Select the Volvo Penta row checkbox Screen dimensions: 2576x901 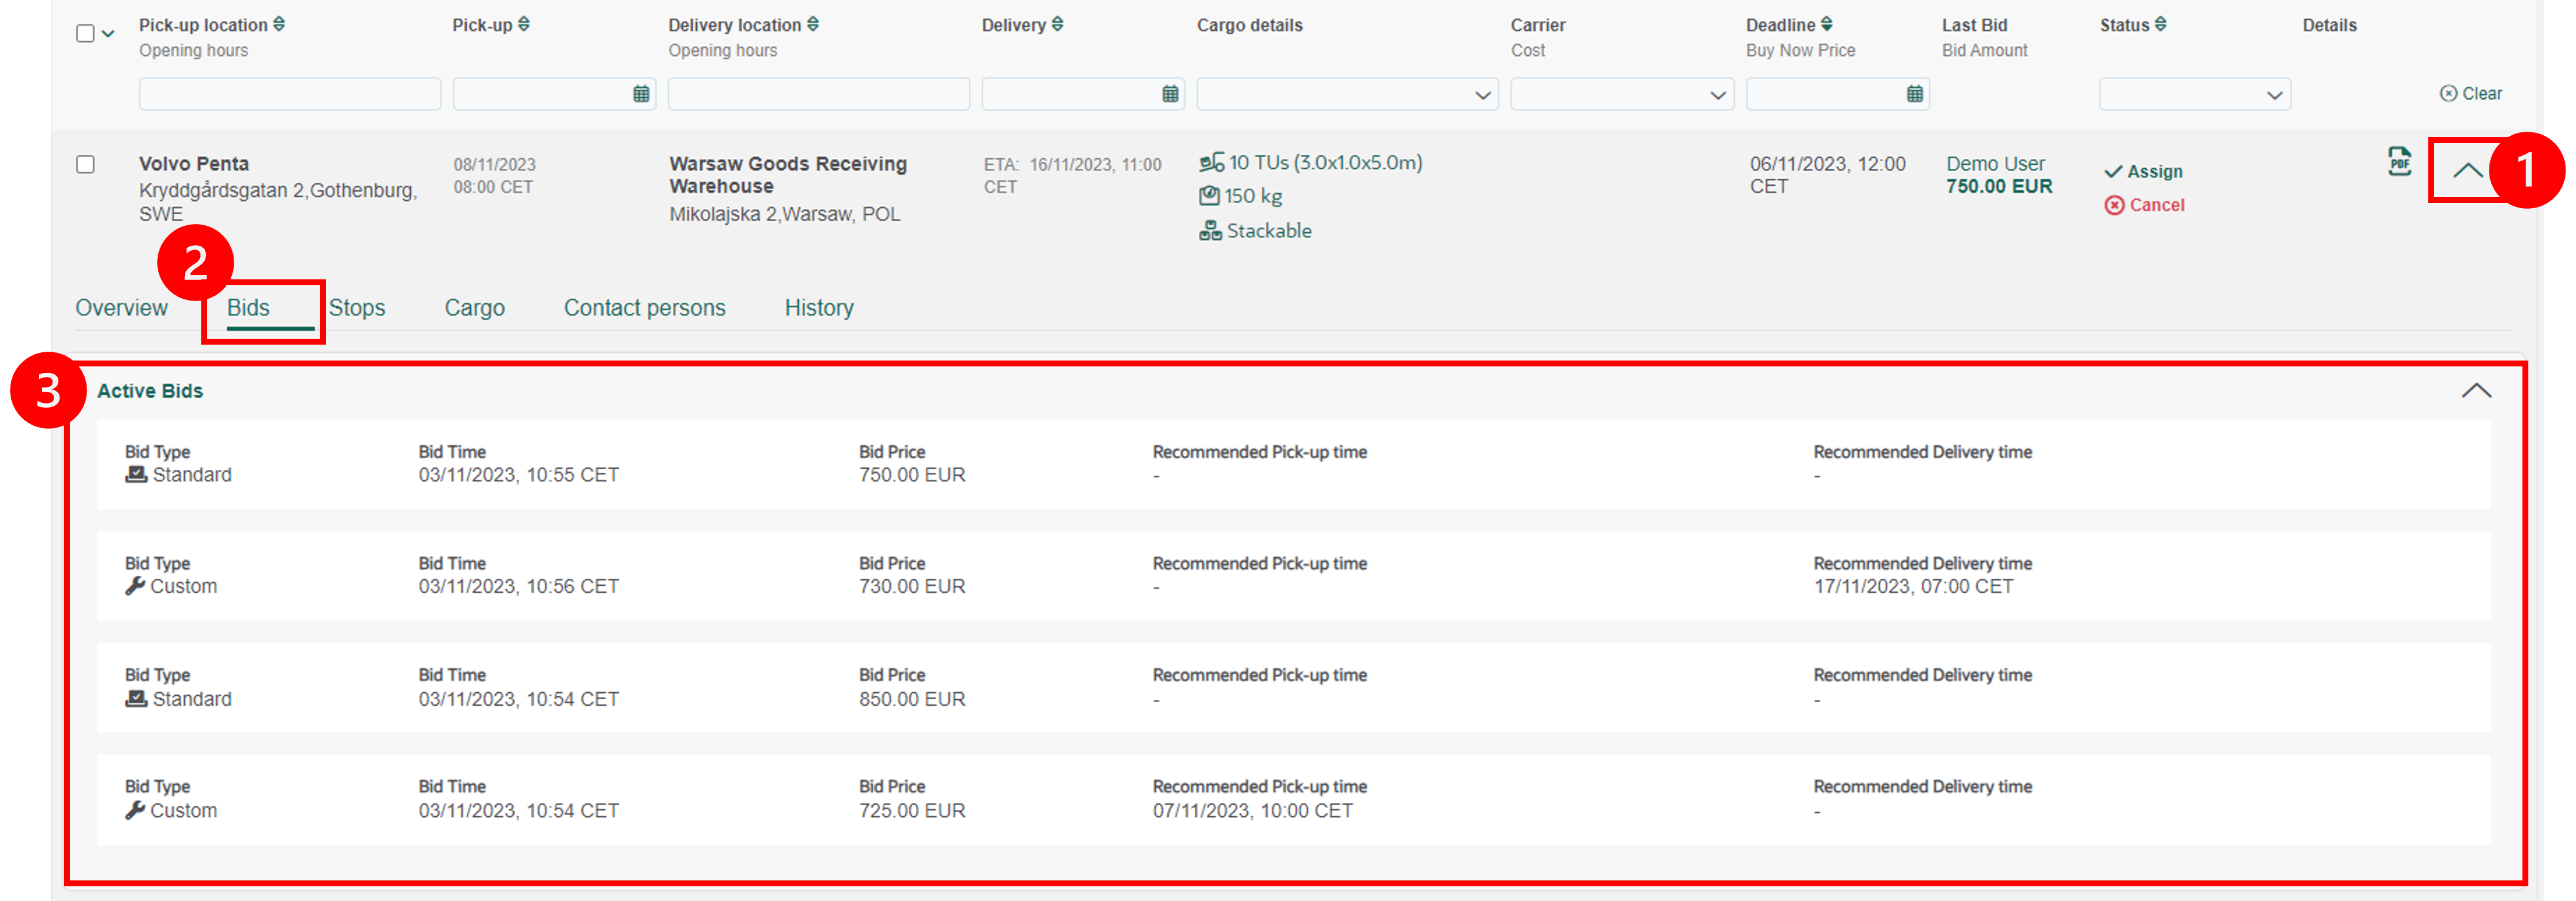(86, 164)
